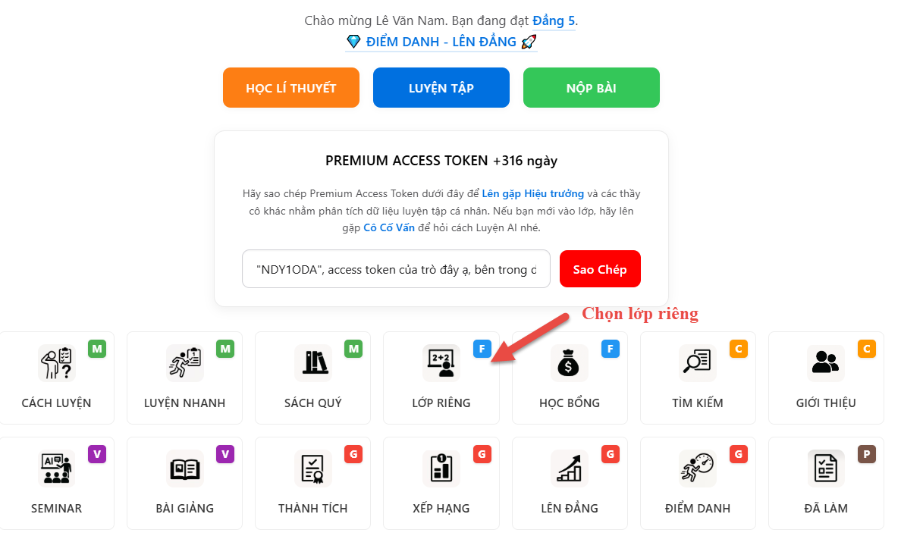View THÀNH TÍCH certificate icon

pos(313,469)
